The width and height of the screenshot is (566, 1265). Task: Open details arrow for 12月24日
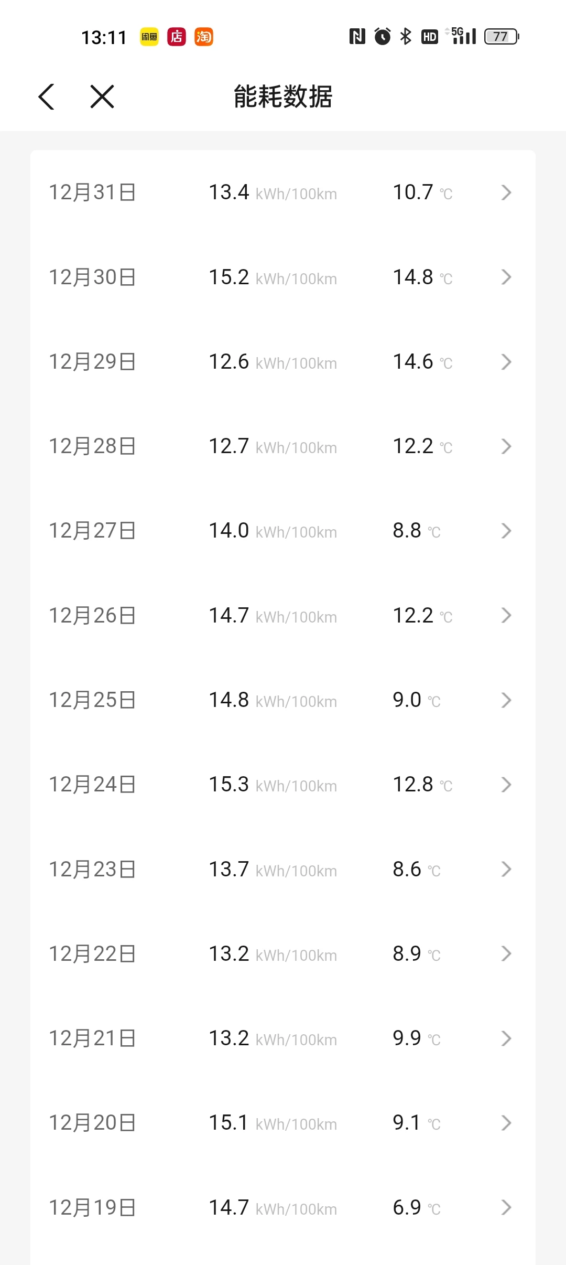coord(506,785)
